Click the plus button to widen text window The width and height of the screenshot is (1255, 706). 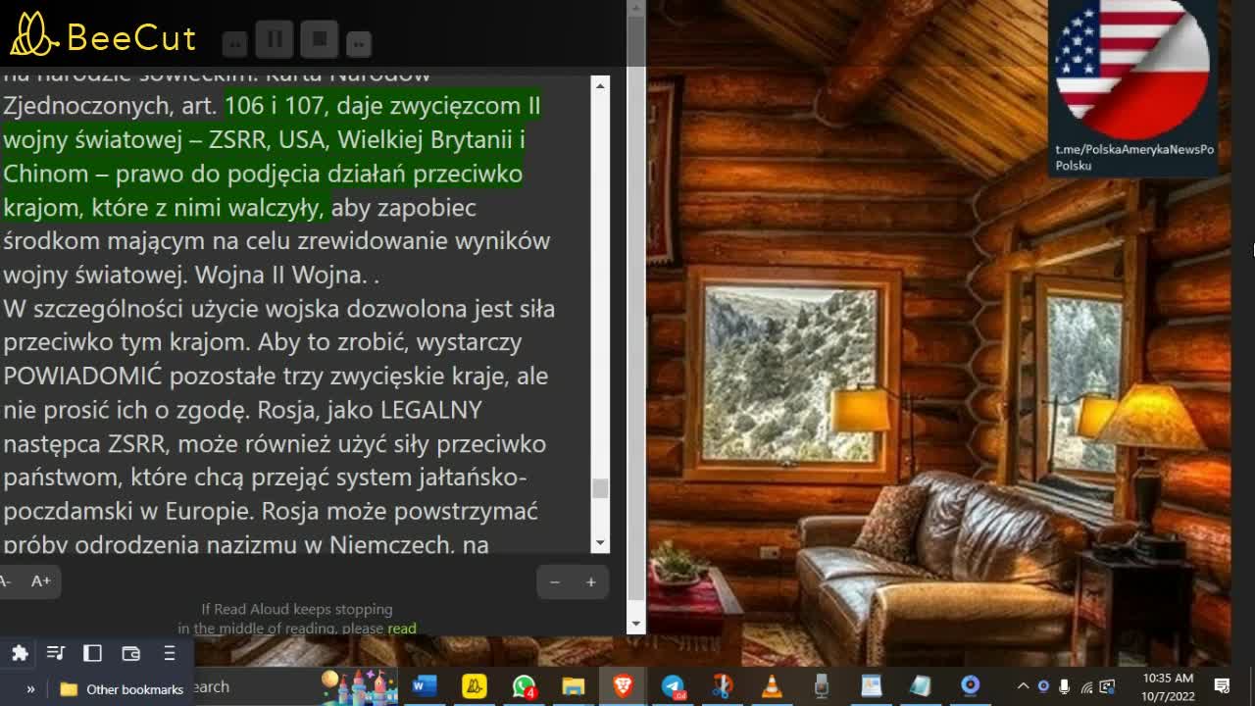pos(590,582)
